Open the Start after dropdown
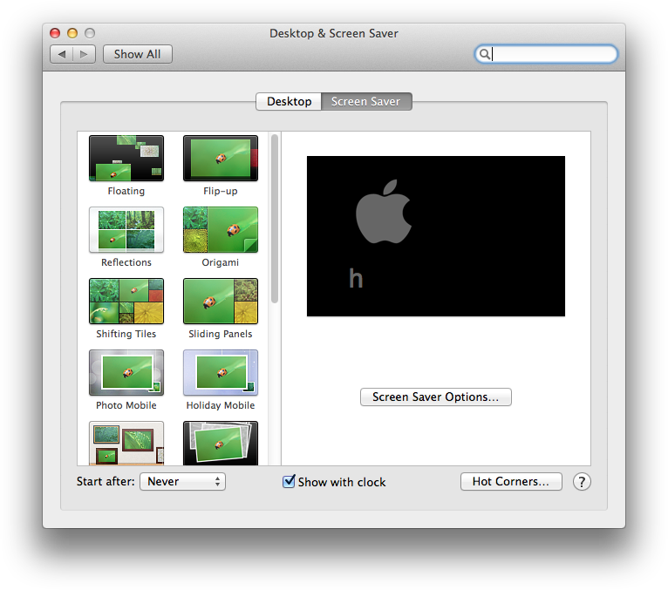Screen dimensions: 668x590 [183, 482]
